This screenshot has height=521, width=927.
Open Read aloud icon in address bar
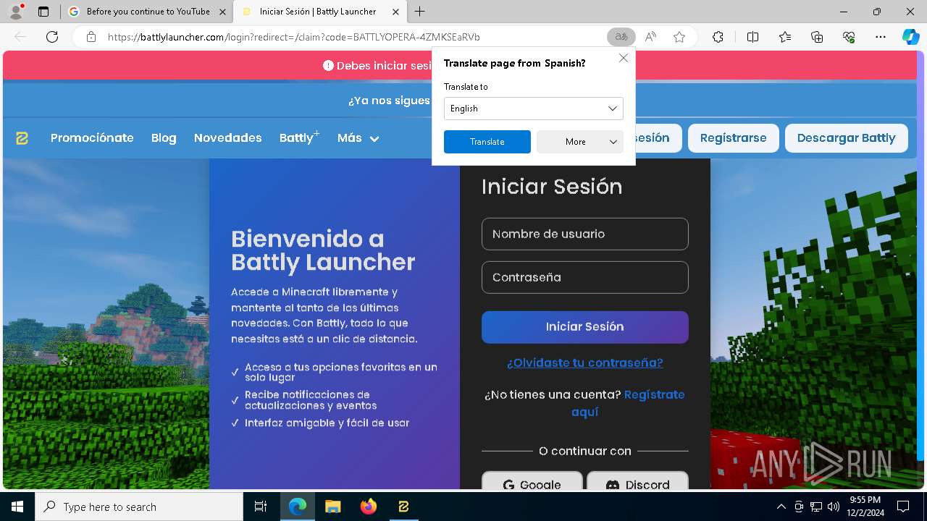coord(650,37)
